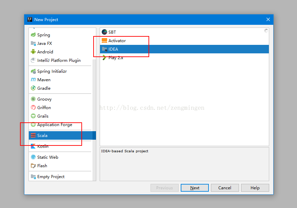Click the Next button

tap(195, 188)
